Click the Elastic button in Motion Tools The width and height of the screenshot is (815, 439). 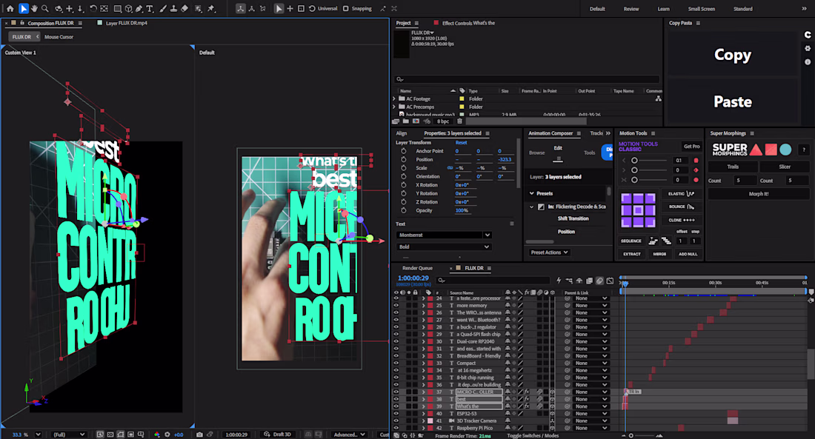click(x=681, y=194)
